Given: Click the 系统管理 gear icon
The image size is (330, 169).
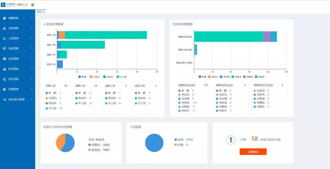Looking at the screenshot, I should point(4,89).
